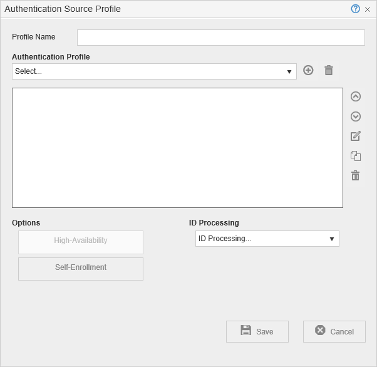Click the trash icon beside the Select dropdown
Image resolution: width=377 pixels, height=367 pixels.
pos(329,70)
